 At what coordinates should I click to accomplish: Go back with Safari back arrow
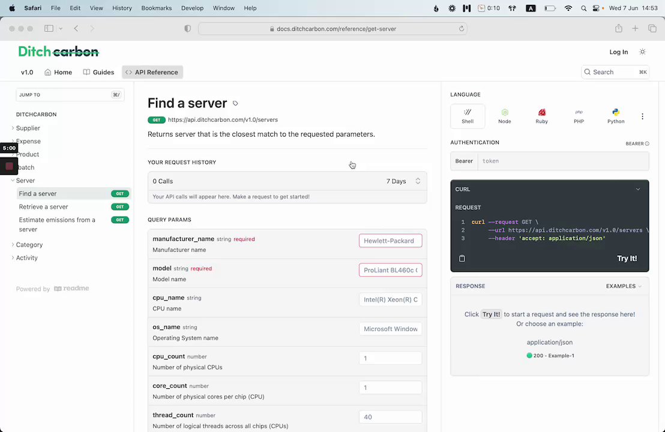76,28
